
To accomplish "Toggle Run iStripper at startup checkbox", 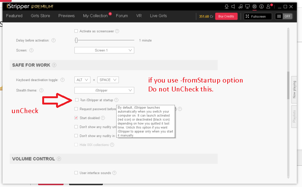I will click(x=77, y=100).
